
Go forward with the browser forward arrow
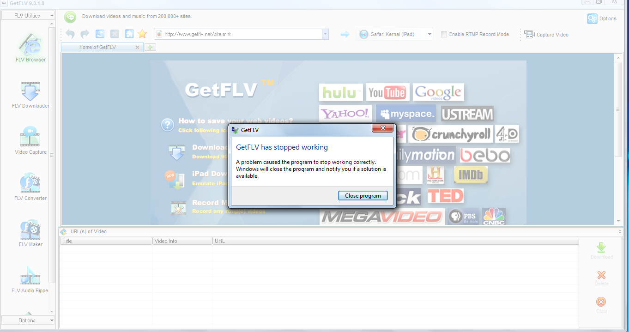click(85, 34)
